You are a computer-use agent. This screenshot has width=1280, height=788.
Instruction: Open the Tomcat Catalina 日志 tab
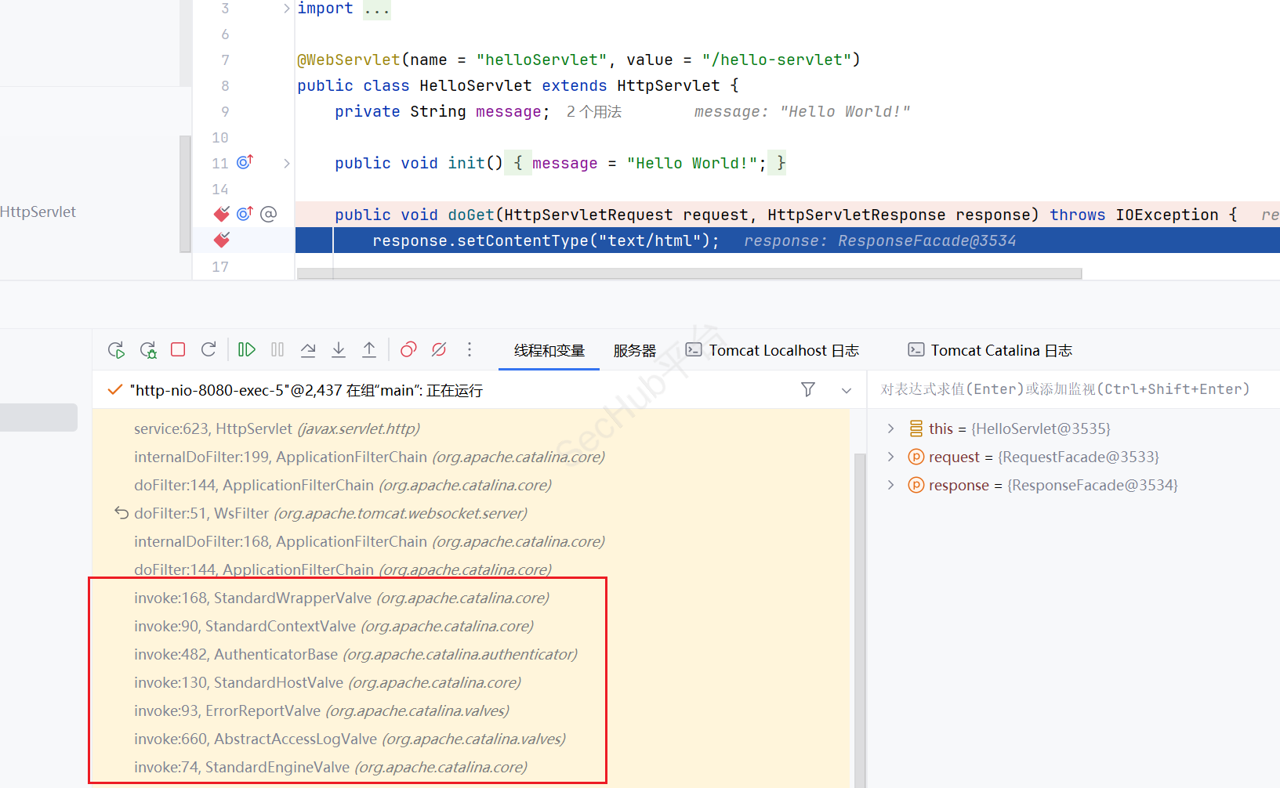tap(991, 351)
